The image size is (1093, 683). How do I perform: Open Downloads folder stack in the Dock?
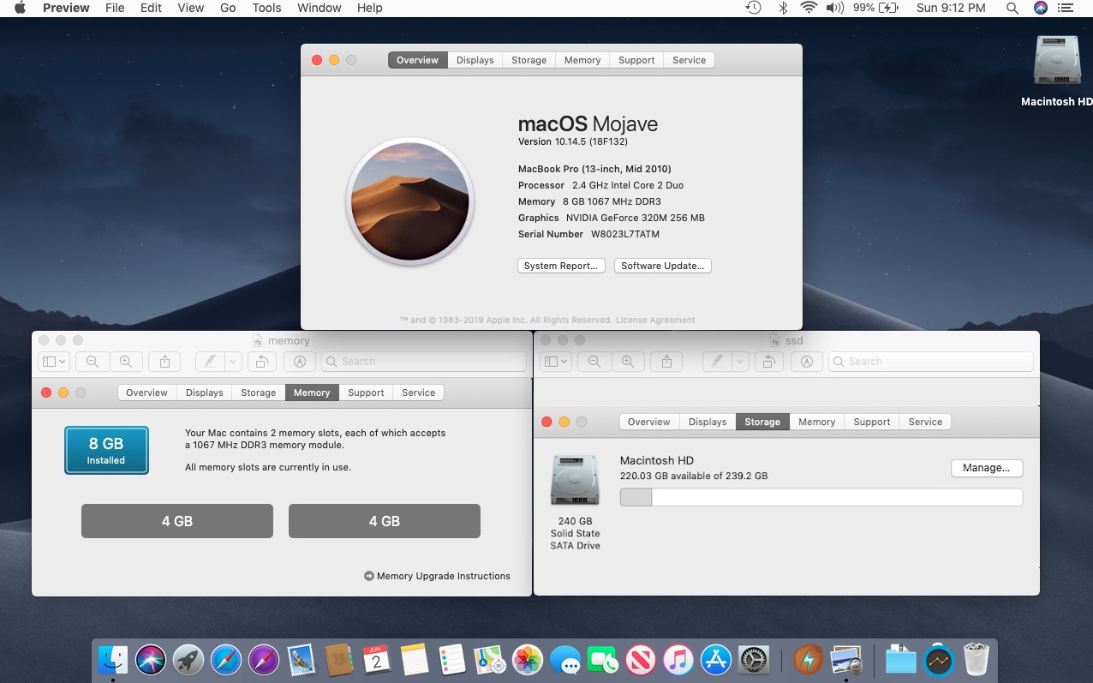(901, 660)
